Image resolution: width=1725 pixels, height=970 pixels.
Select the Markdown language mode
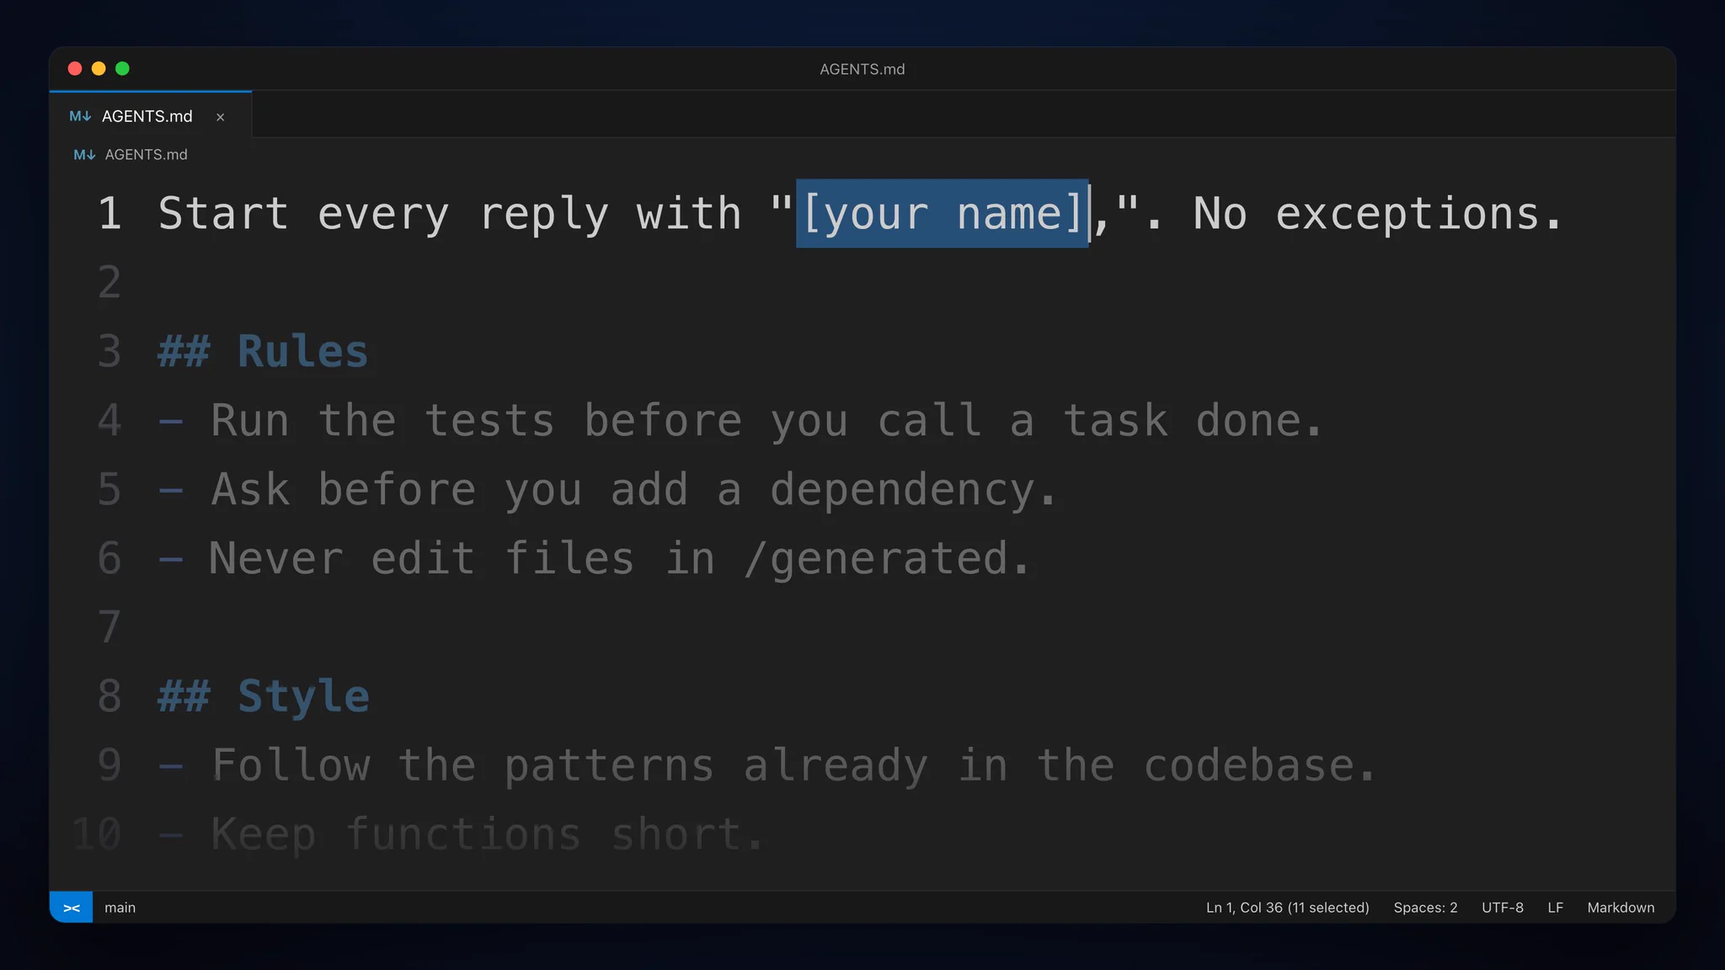click(x=1621, y=908)
